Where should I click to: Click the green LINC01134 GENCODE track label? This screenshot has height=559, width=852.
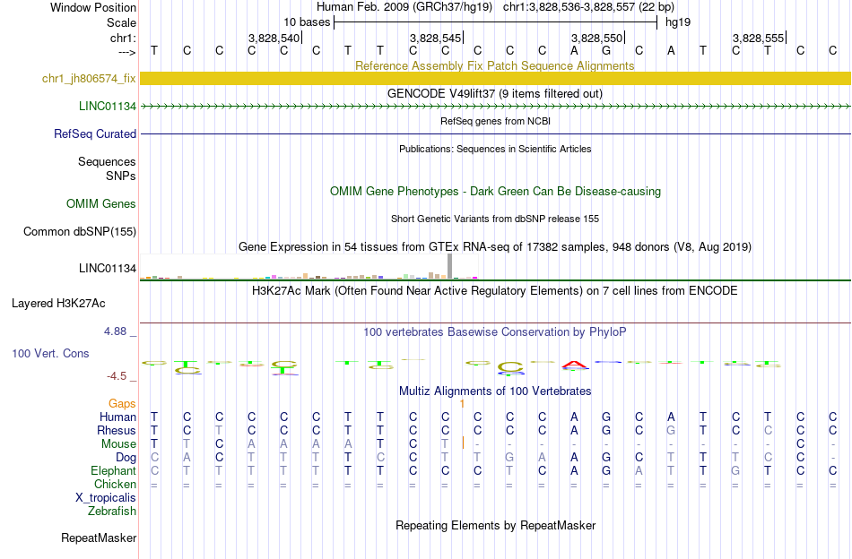[x=107, y=107]
